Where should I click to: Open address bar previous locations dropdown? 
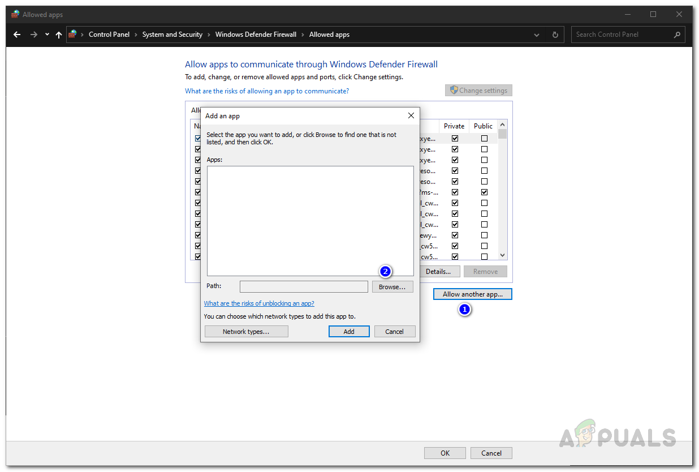[x=537, y=35]
